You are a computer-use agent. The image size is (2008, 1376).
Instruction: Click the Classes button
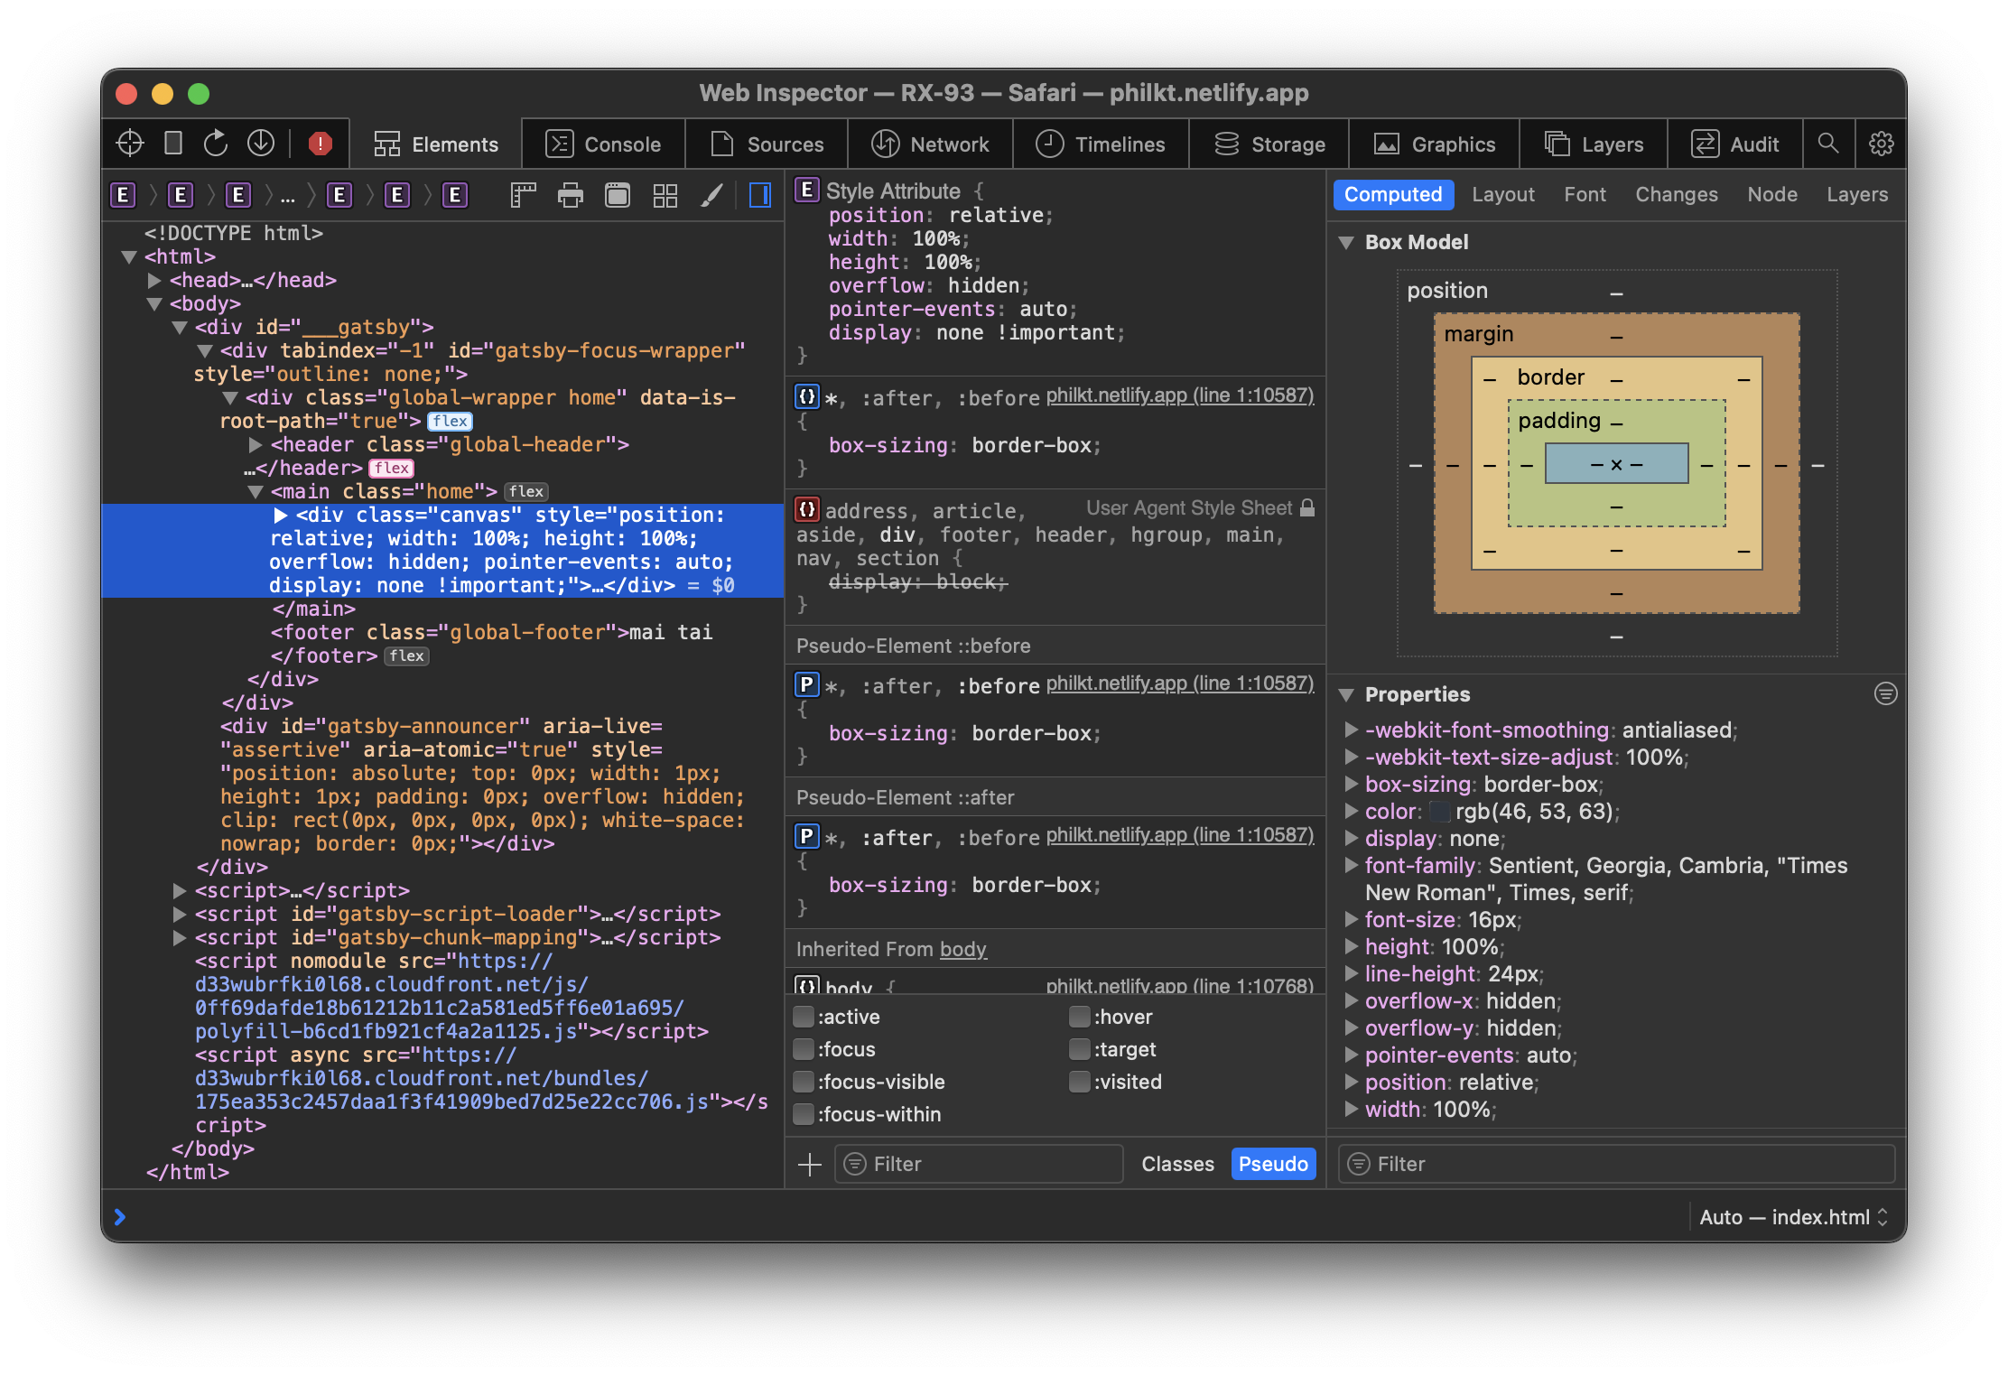tap(1177, 1165)
